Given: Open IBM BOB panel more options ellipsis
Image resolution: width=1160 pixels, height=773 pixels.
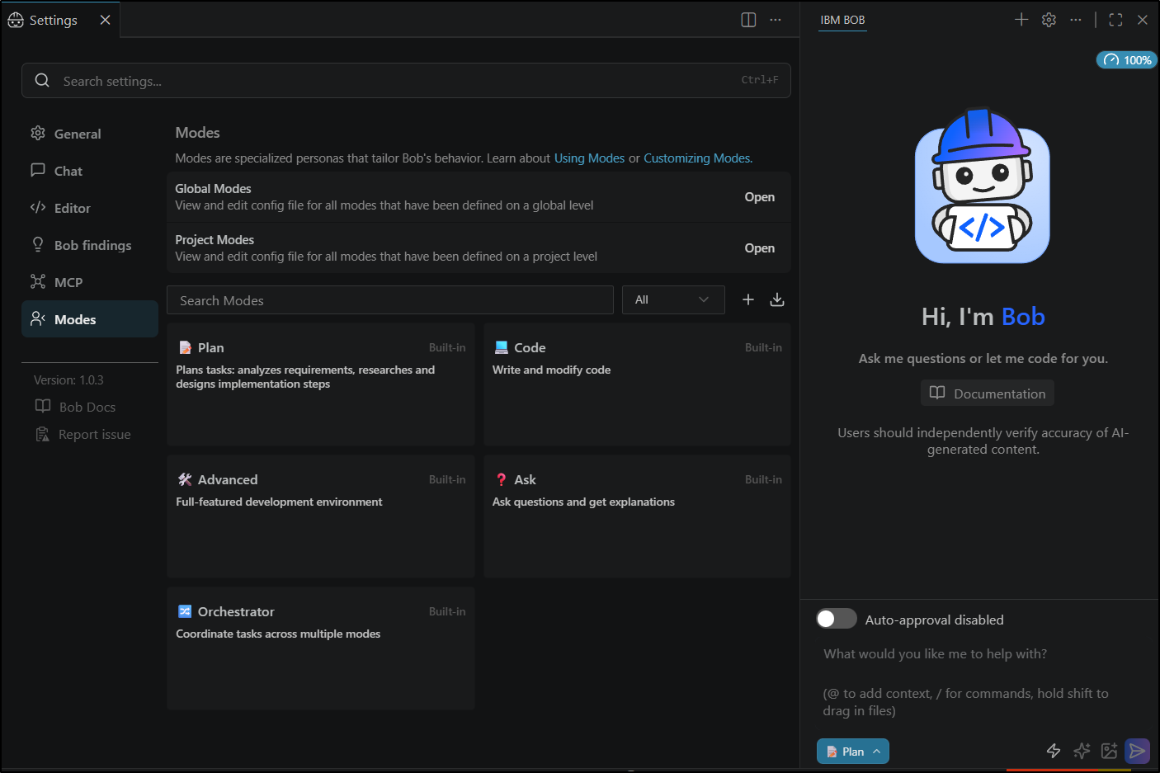Looking at the screenshot, I should [1076, 20].
